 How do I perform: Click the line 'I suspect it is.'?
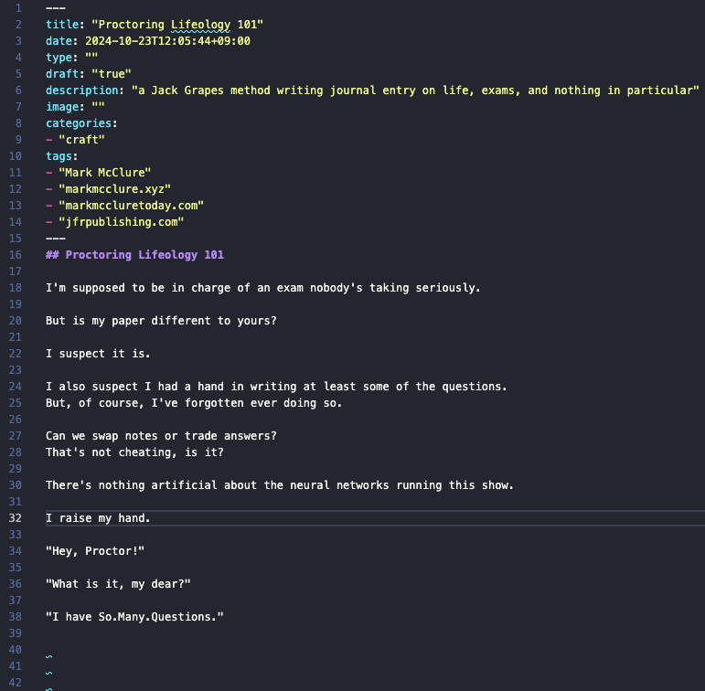98,354
